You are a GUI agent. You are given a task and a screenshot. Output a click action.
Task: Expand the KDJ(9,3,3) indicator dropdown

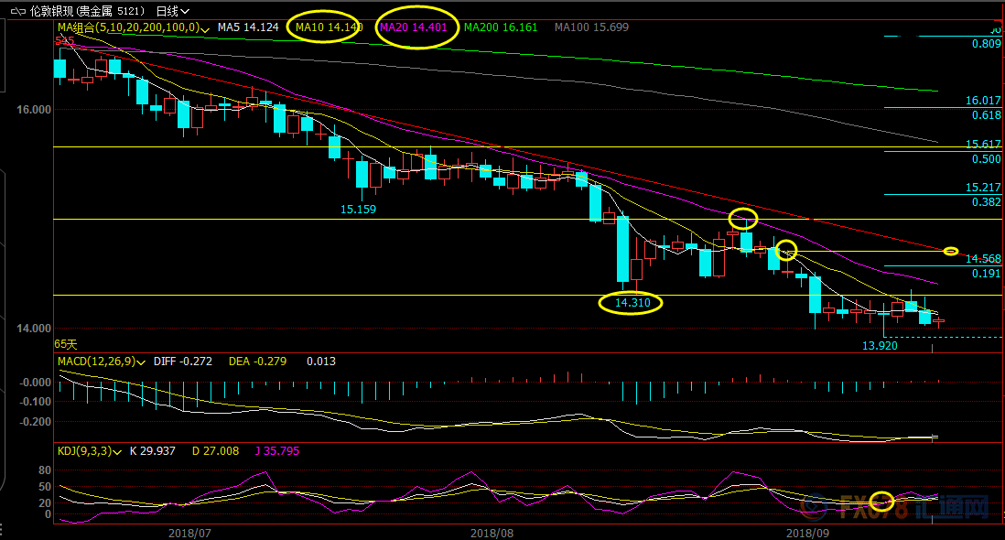click(x=117, y=451)
